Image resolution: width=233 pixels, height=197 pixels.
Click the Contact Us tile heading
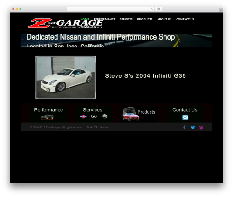tap(185, 110)
